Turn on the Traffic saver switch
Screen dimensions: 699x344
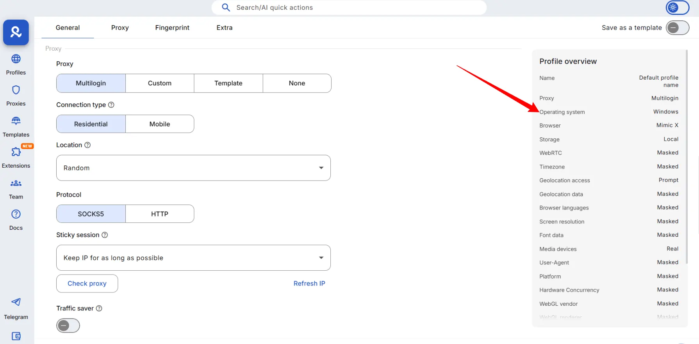68,325
